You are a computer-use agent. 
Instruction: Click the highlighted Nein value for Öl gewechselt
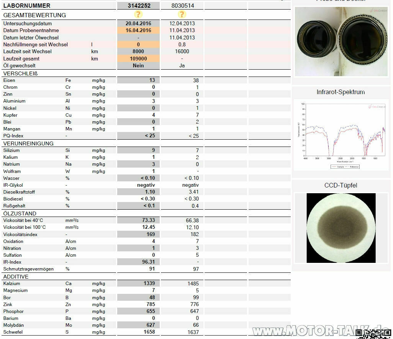(x=138, y=66)
